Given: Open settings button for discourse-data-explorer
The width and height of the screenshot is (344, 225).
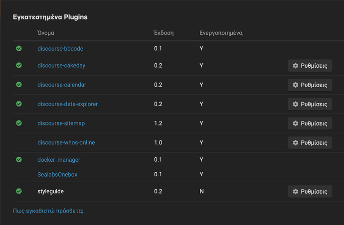Looking at the screenshot, I should pos(310,104).
